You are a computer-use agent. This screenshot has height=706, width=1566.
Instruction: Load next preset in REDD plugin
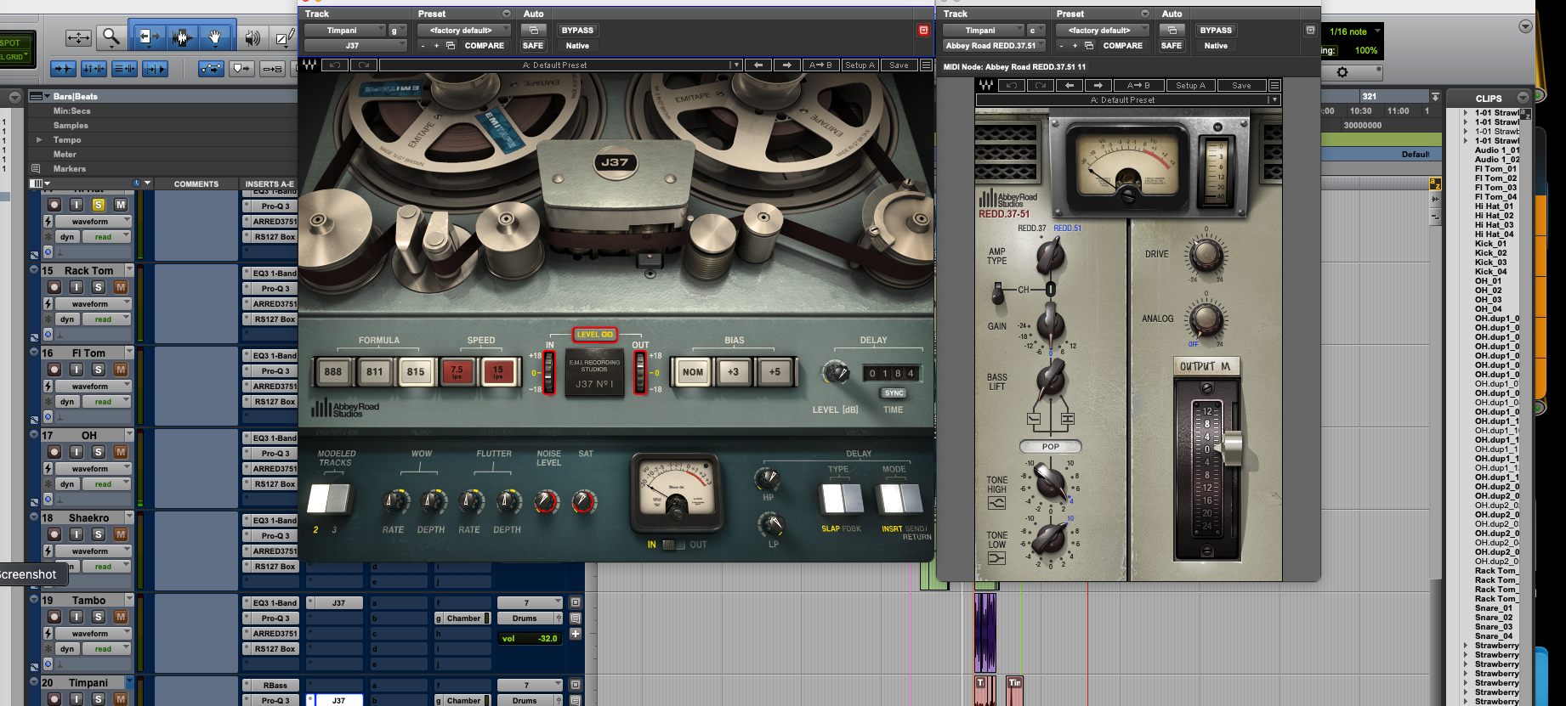pyautogui.click(x=1098, y=85)
